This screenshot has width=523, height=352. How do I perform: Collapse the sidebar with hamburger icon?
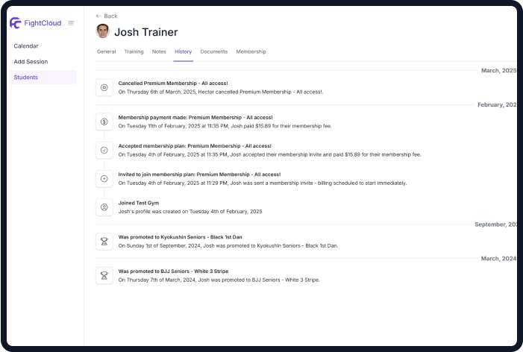point(71,23)
